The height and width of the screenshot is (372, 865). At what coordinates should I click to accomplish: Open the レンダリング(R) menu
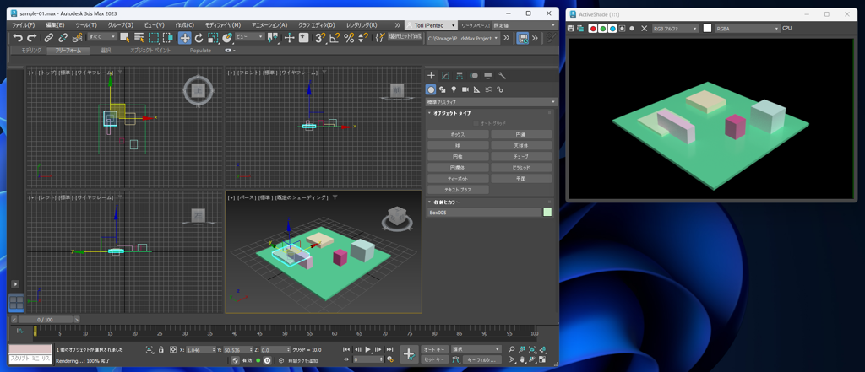362,25
